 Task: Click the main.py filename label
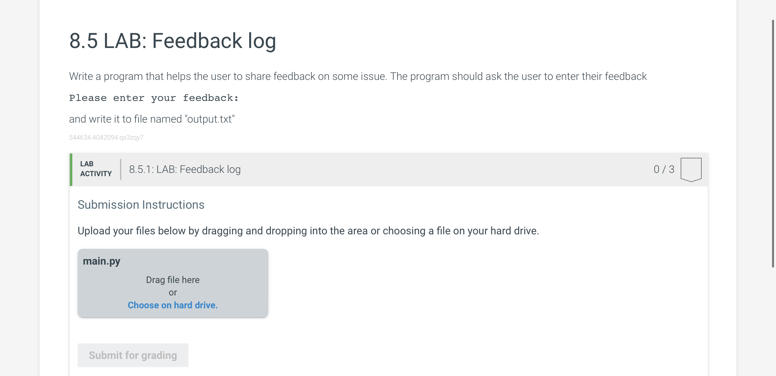click(102, 261)
